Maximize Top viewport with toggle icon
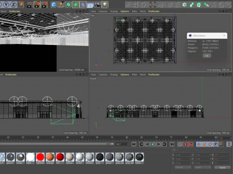This screenshot has width=233, height=174. coord(230,11)
